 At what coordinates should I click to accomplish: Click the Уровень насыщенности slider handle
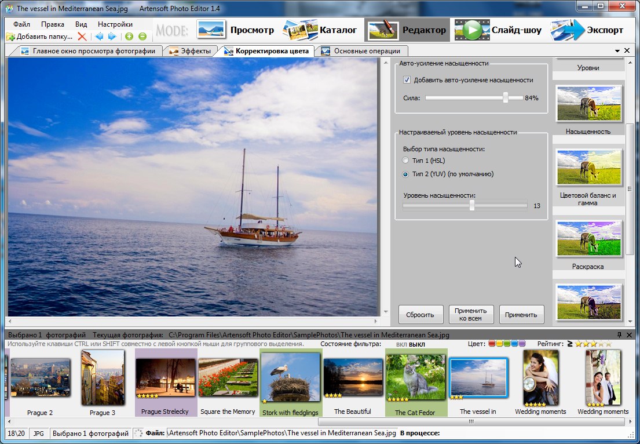click(x=472, y=205)
